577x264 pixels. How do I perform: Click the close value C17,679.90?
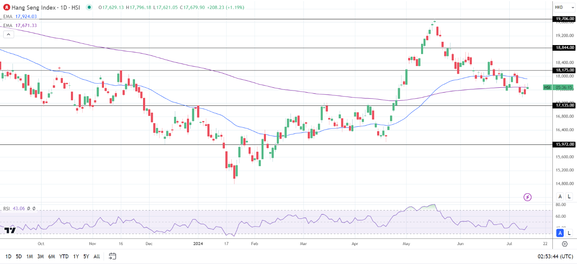click(193, 7)
